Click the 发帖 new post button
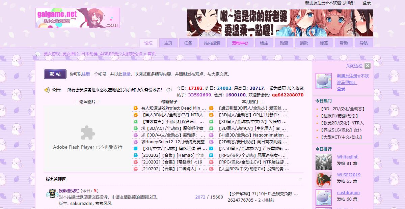405x209 pixels. click(55, 74)
